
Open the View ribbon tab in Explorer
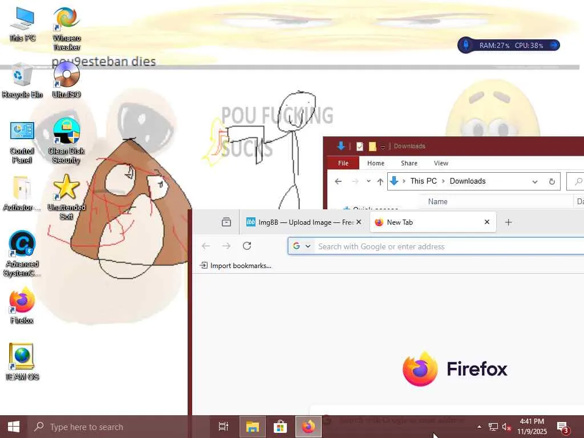pos(441,163)
